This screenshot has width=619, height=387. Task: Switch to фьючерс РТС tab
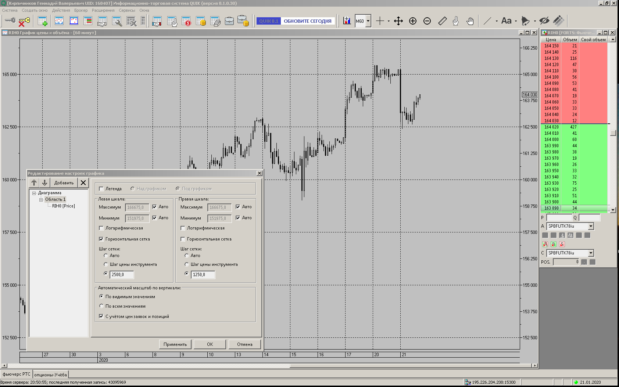coord(17,374)
